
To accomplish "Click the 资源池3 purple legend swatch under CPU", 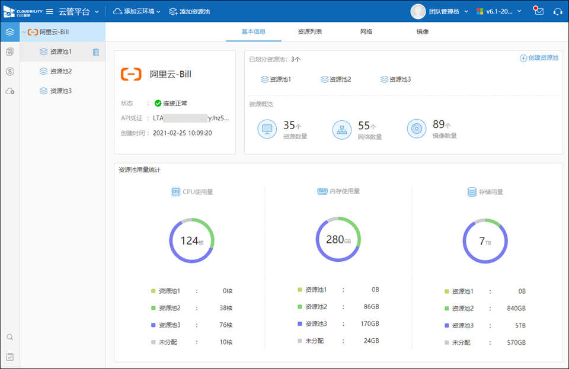I will click(x=154, y=325).
